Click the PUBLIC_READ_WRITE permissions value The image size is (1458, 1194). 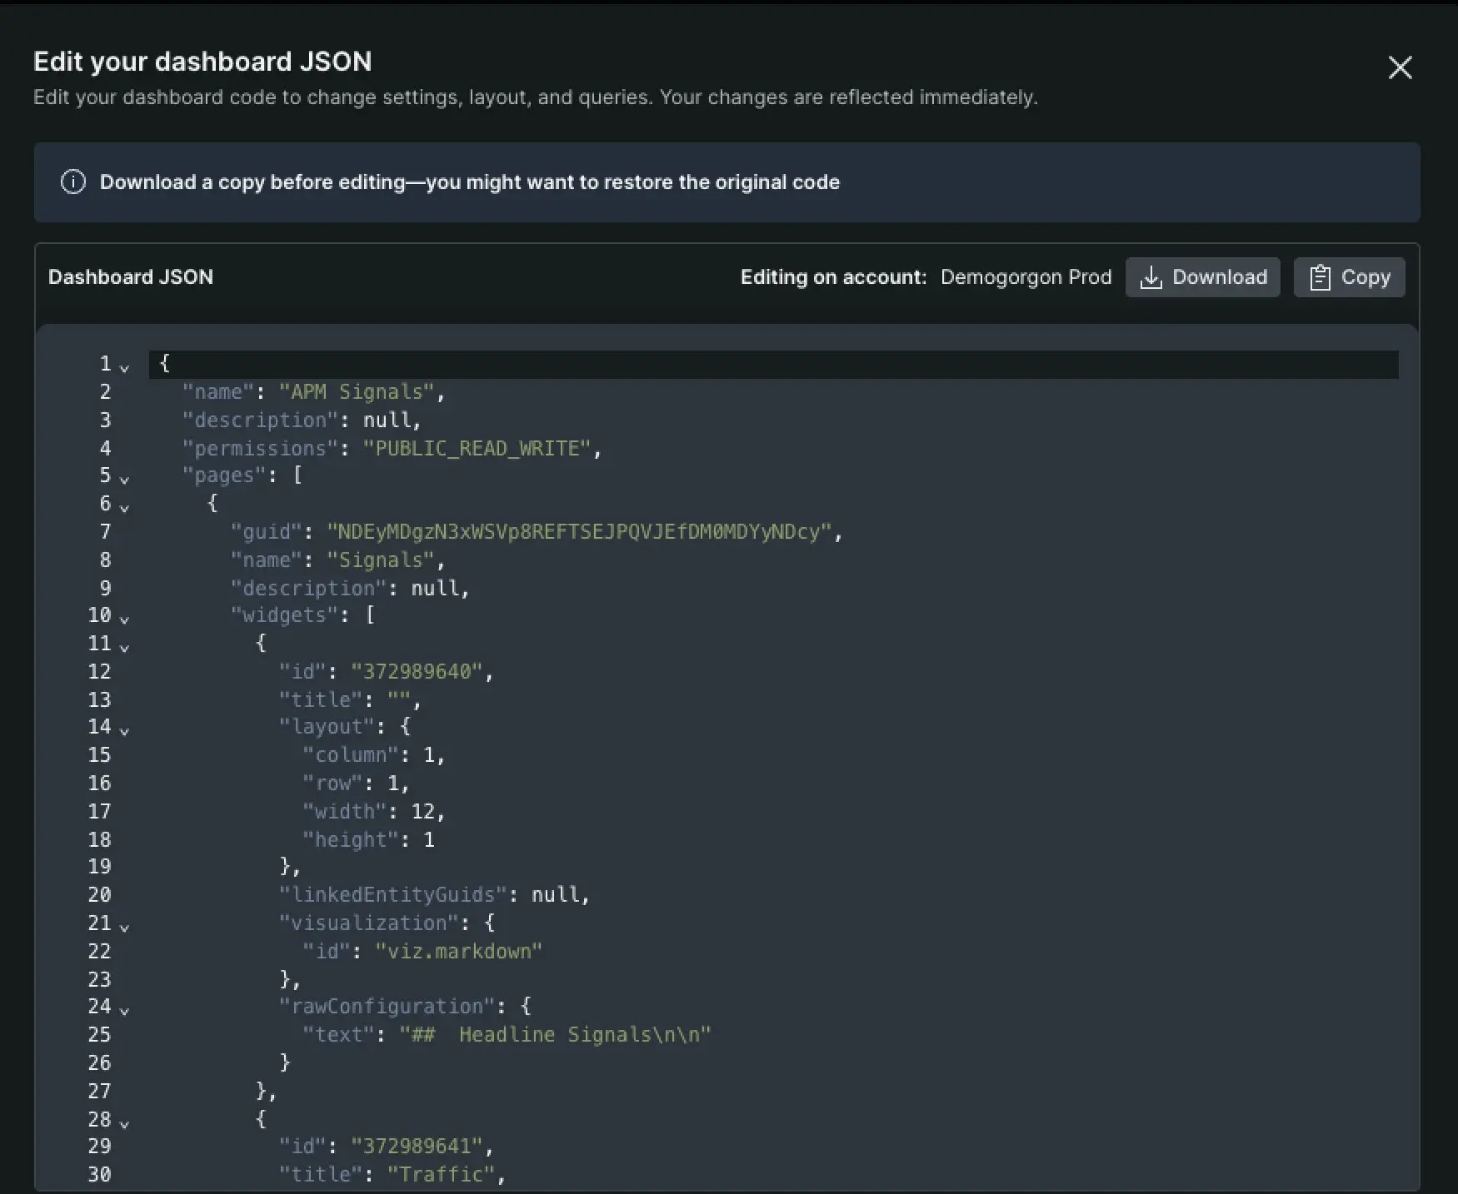pos(477,449)
